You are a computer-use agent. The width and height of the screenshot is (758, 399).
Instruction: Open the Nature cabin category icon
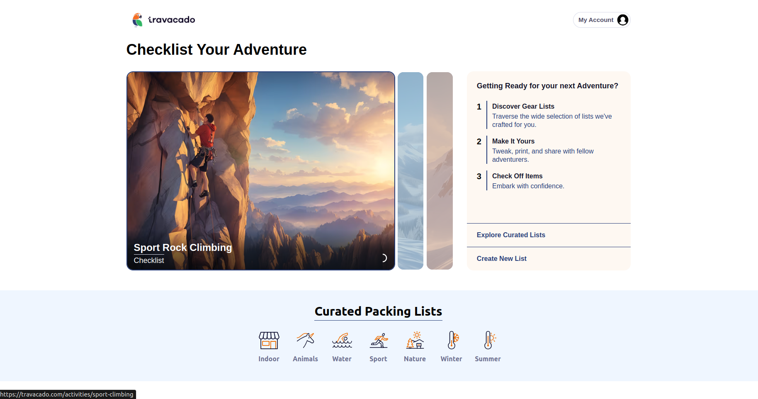click(415, 341)
